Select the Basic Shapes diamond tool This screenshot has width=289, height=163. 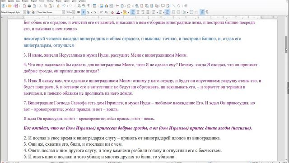click(x=179, y=6)
